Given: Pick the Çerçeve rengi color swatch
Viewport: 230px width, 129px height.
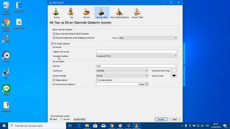Looking at the screenshot, I should 174,76.
